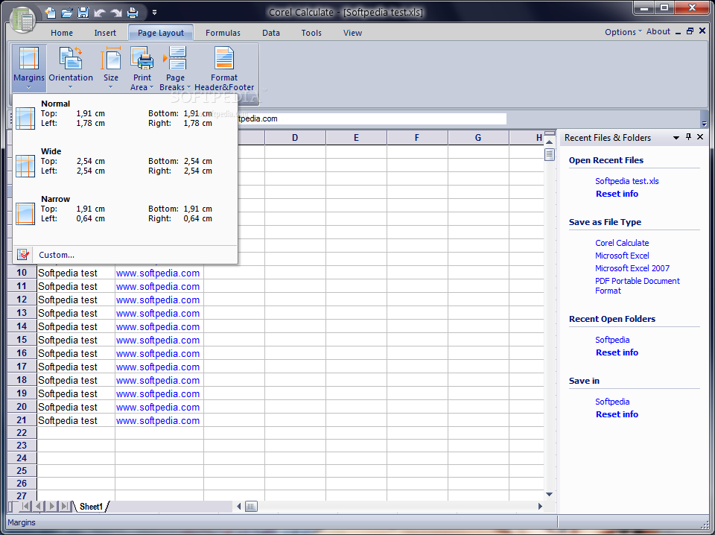Click the Page Breaks ribbon button
The image size is (715, 535).
click(x=175, y=68)
